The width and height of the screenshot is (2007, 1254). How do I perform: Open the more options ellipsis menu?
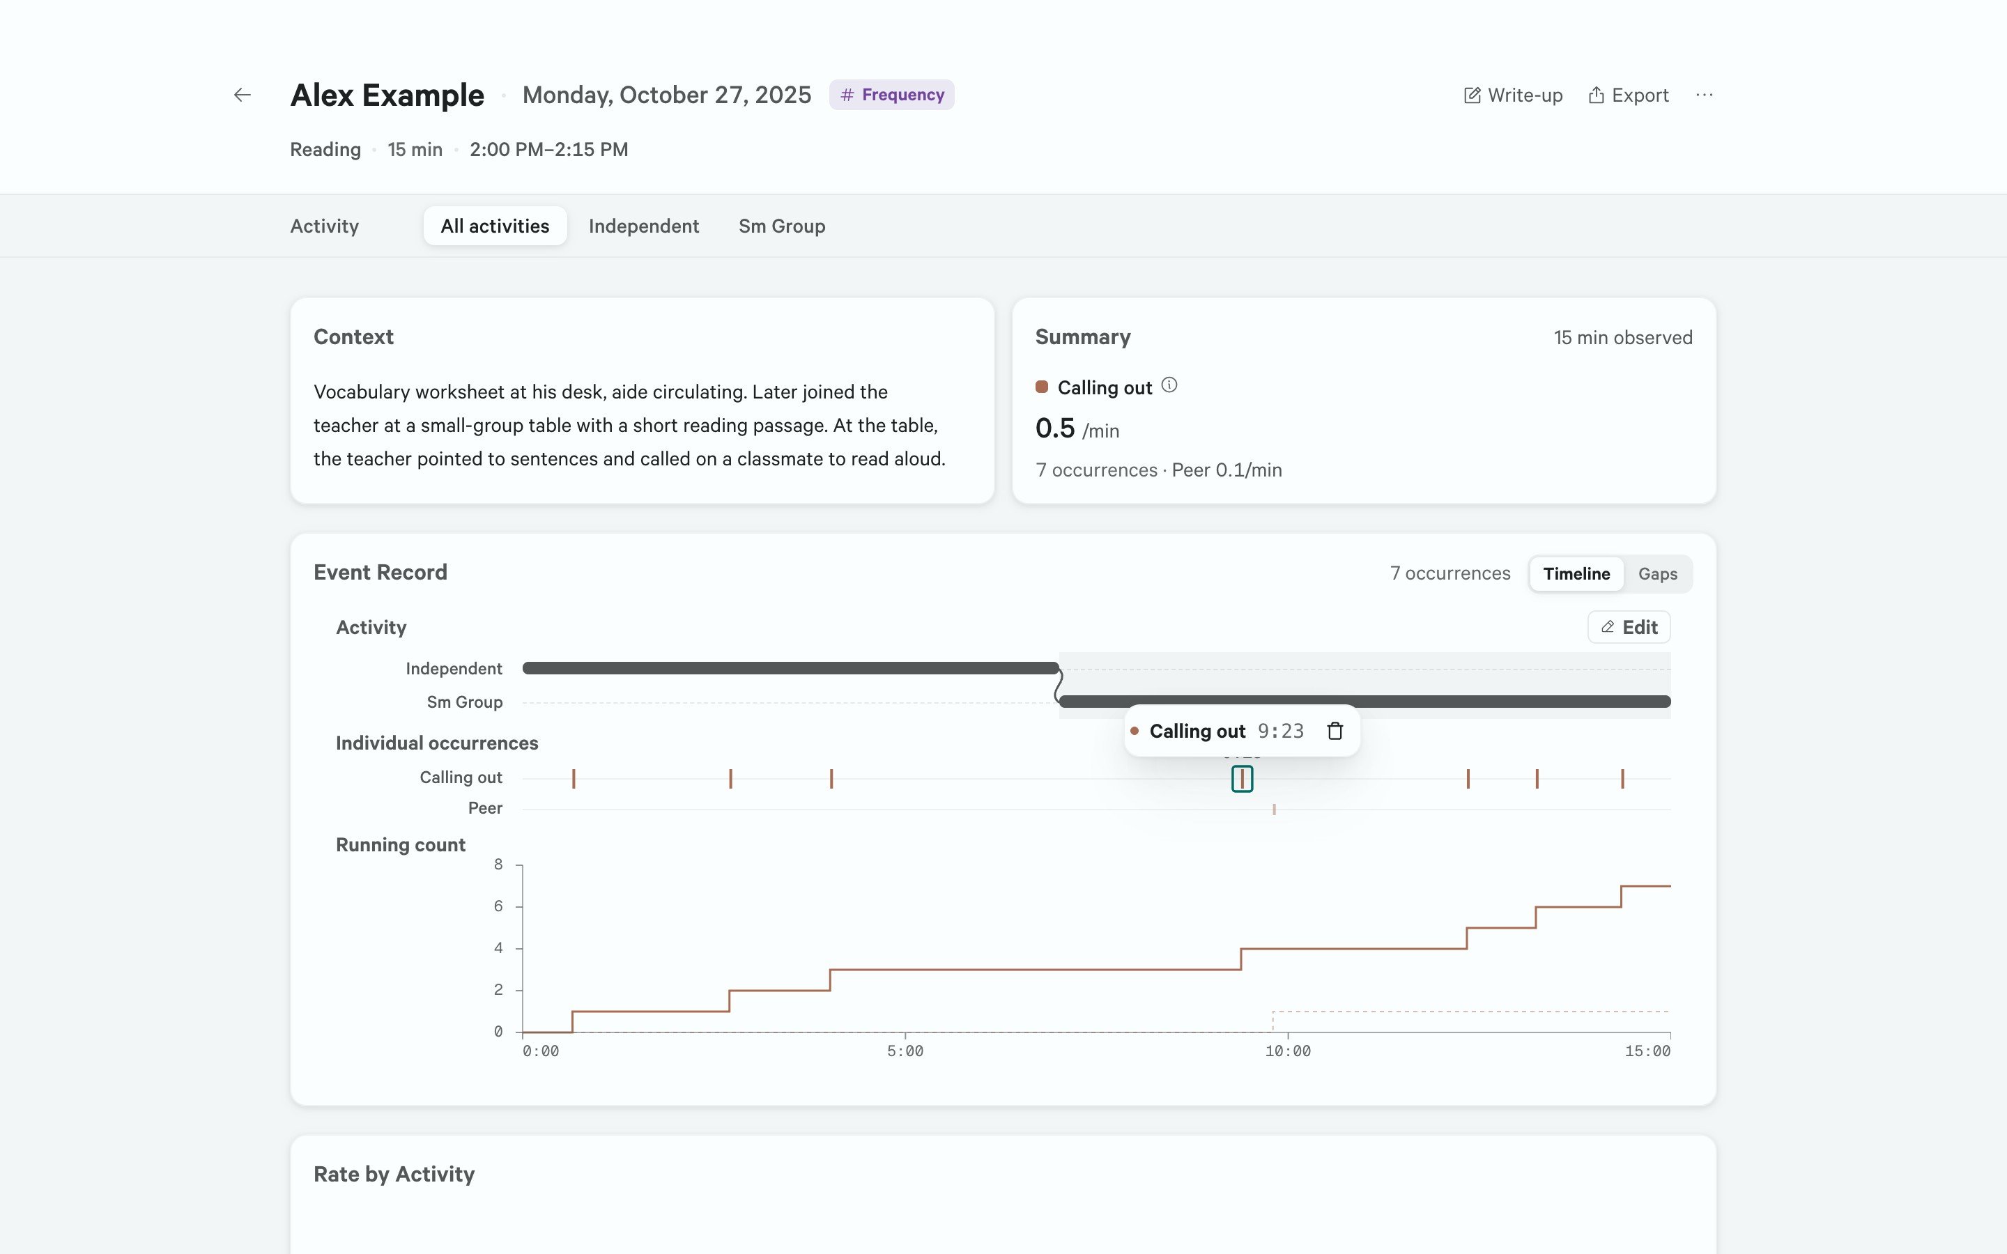pyautogui.click(x=1705, y=95)
